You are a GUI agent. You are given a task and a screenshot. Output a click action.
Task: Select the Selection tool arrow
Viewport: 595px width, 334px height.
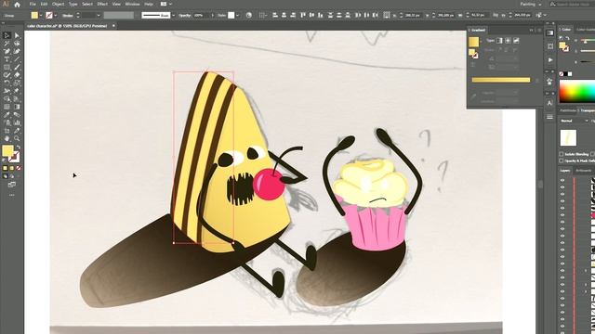7,35
